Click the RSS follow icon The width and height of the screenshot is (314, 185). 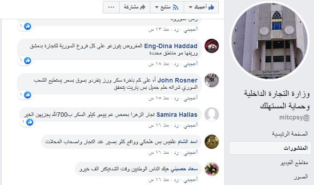point(175,8)
